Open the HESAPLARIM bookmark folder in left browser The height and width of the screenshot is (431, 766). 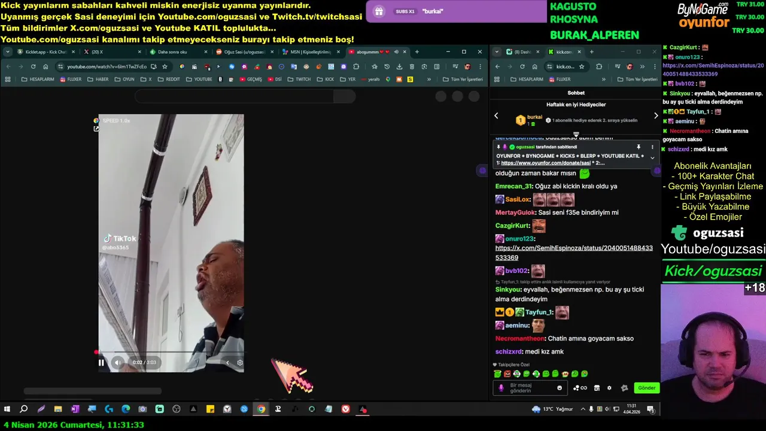[37, 79]
